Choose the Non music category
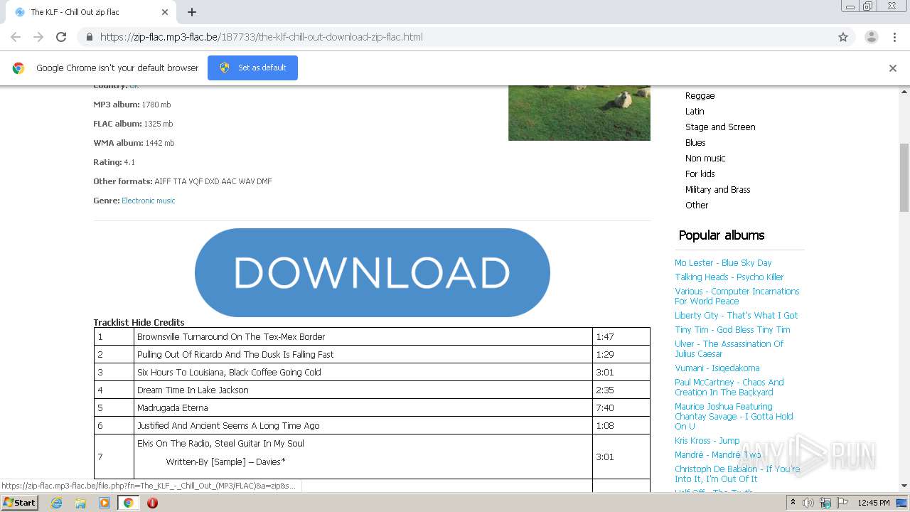The height and width of the screenshot is (512, 910). [705, 158]
